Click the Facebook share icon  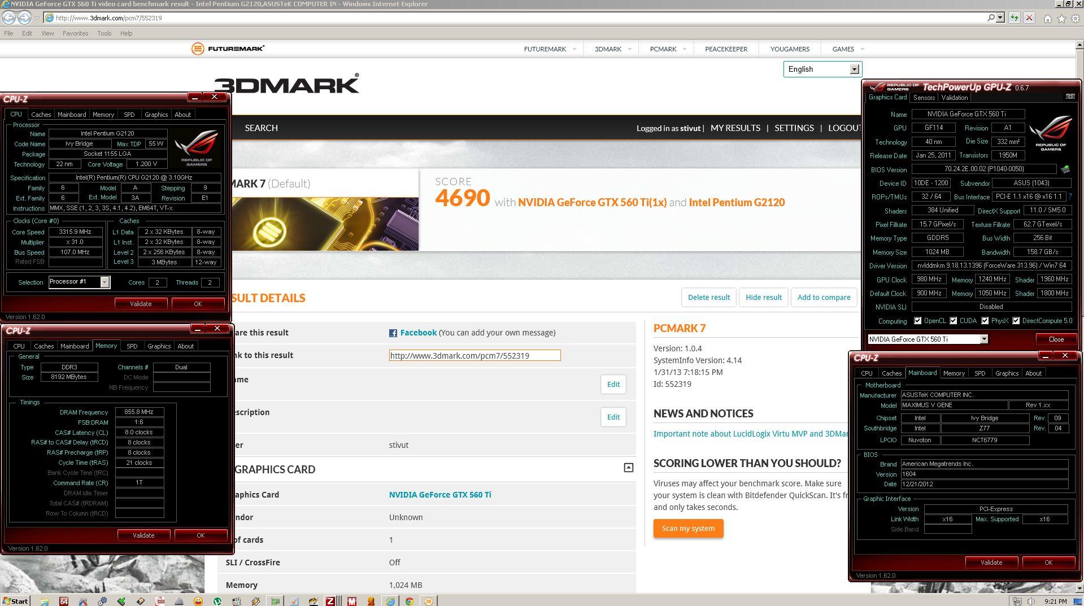coord(393,333)
